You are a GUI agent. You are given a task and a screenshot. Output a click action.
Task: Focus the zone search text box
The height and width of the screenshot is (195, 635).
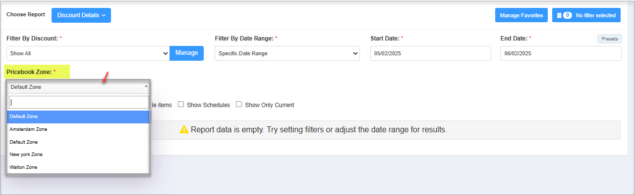click(79, 102)
